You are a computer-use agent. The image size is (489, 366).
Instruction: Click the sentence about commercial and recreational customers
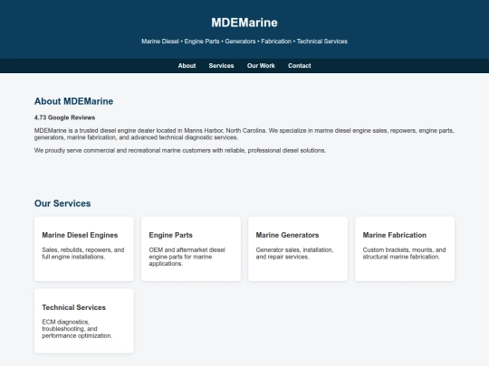(180, 151)
